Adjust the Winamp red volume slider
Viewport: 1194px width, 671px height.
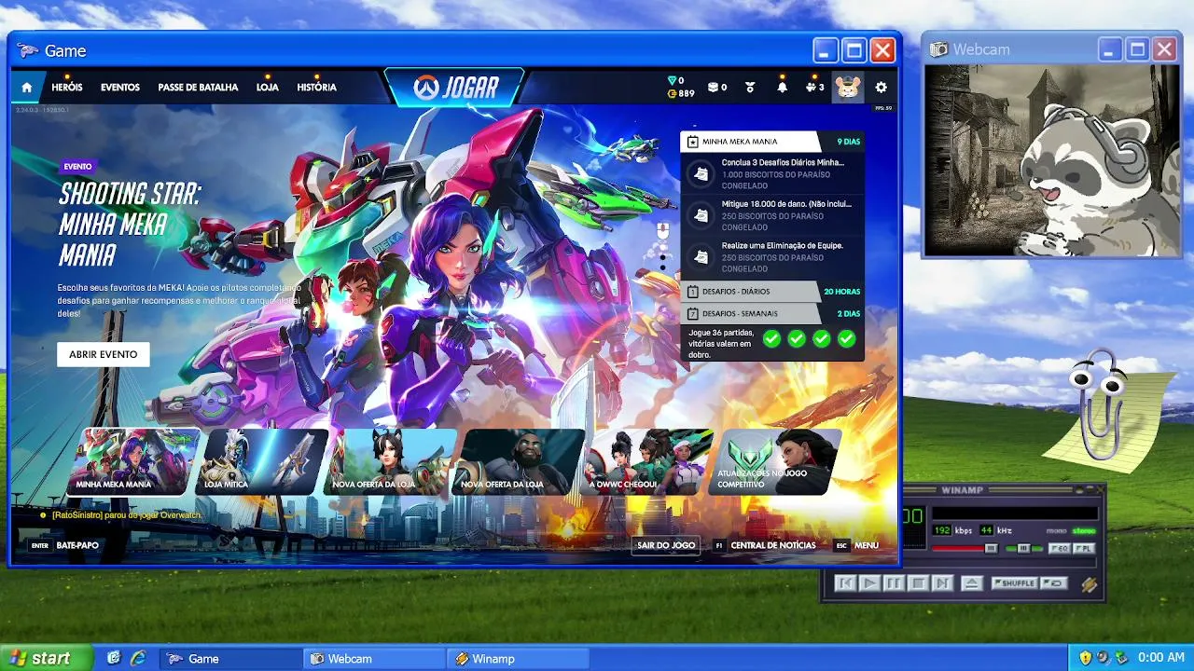[x=964, y=549]
